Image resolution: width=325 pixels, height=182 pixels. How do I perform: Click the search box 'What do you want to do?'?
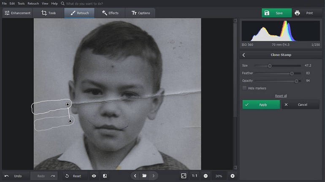84,3
